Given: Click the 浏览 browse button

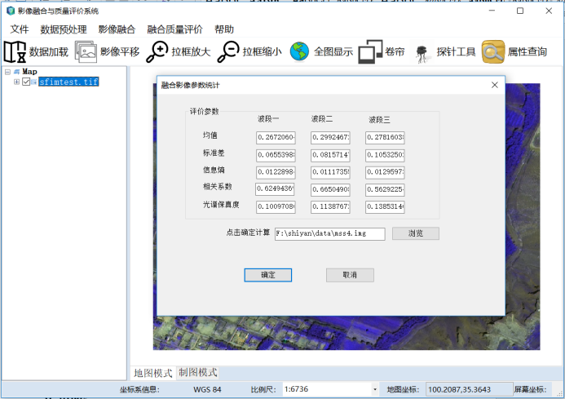Looking at the screenshot, I should (x=415, y=233).
